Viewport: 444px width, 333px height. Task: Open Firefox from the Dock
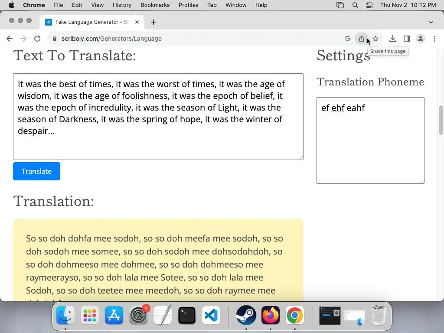tap(271, 316)
